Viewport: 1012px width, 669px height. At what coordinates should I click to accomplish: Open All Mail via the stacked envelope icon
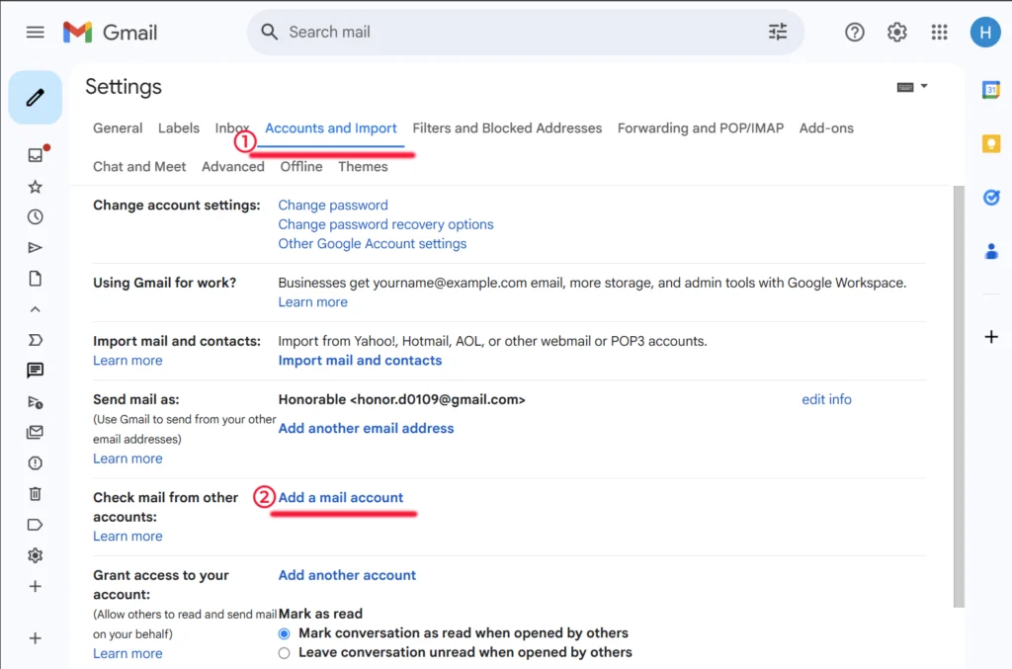[35, 432]
